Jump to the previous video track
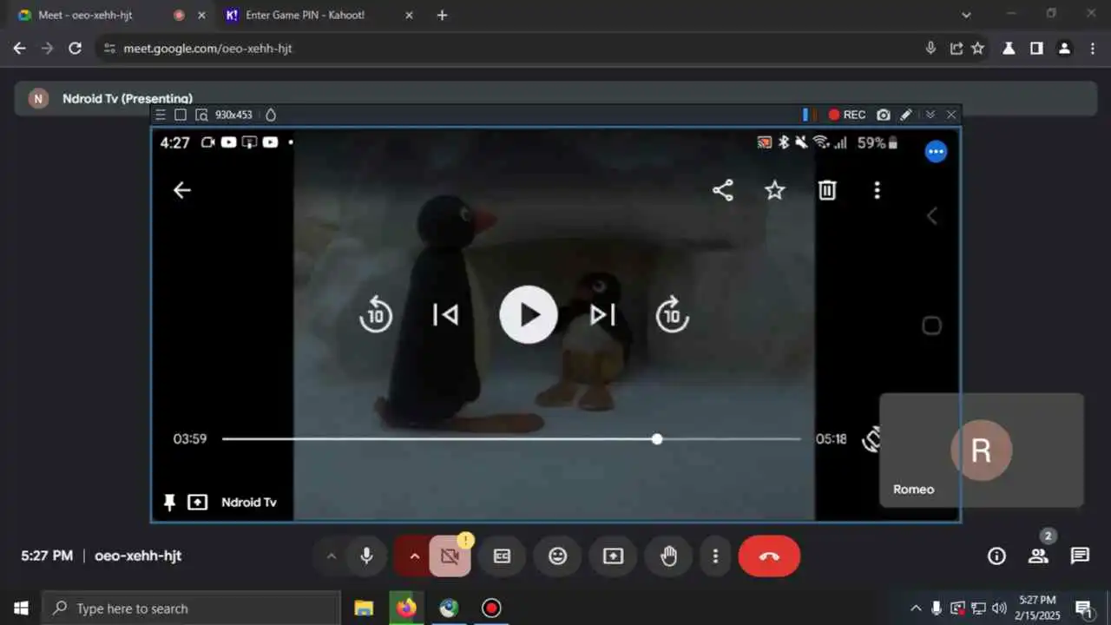The height and width of the screenshot is (625, 1111). 445,315
